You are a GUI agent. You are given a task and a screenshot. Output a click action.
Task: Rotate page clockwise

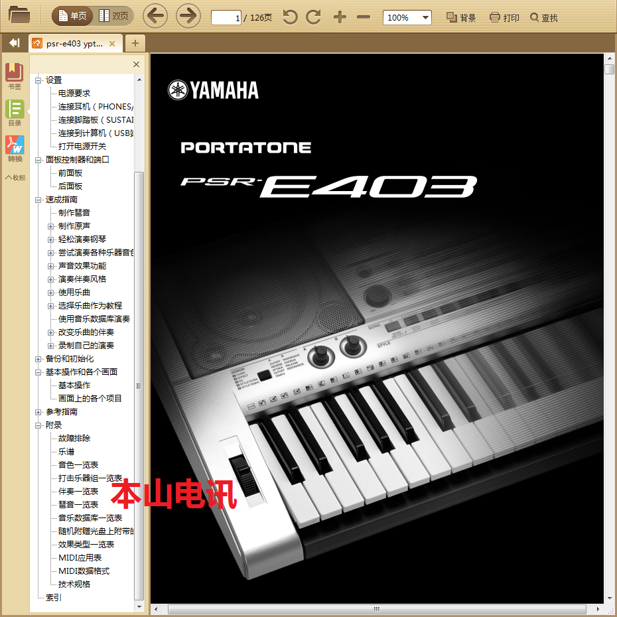314,17
